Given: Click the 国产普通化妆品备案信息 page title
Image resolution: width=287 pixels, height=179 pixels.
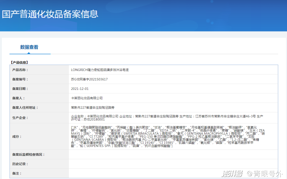Looking at the screenshot, I should (x=50, y=14).
